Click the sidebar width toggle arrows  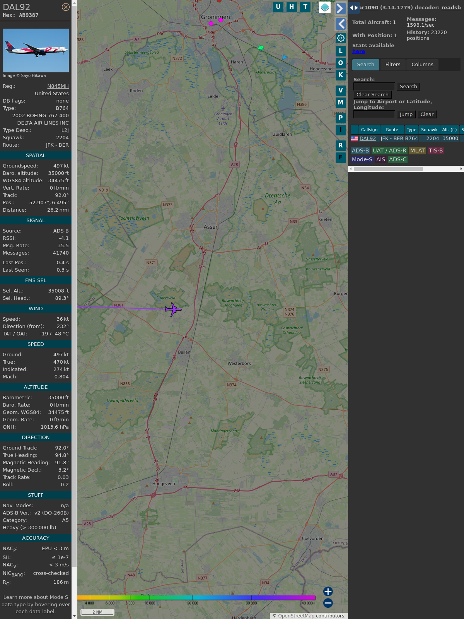[354, 7]
